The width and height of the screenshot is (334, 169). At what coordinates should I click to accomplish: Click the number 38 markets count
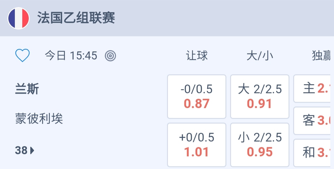click(21, 151)
